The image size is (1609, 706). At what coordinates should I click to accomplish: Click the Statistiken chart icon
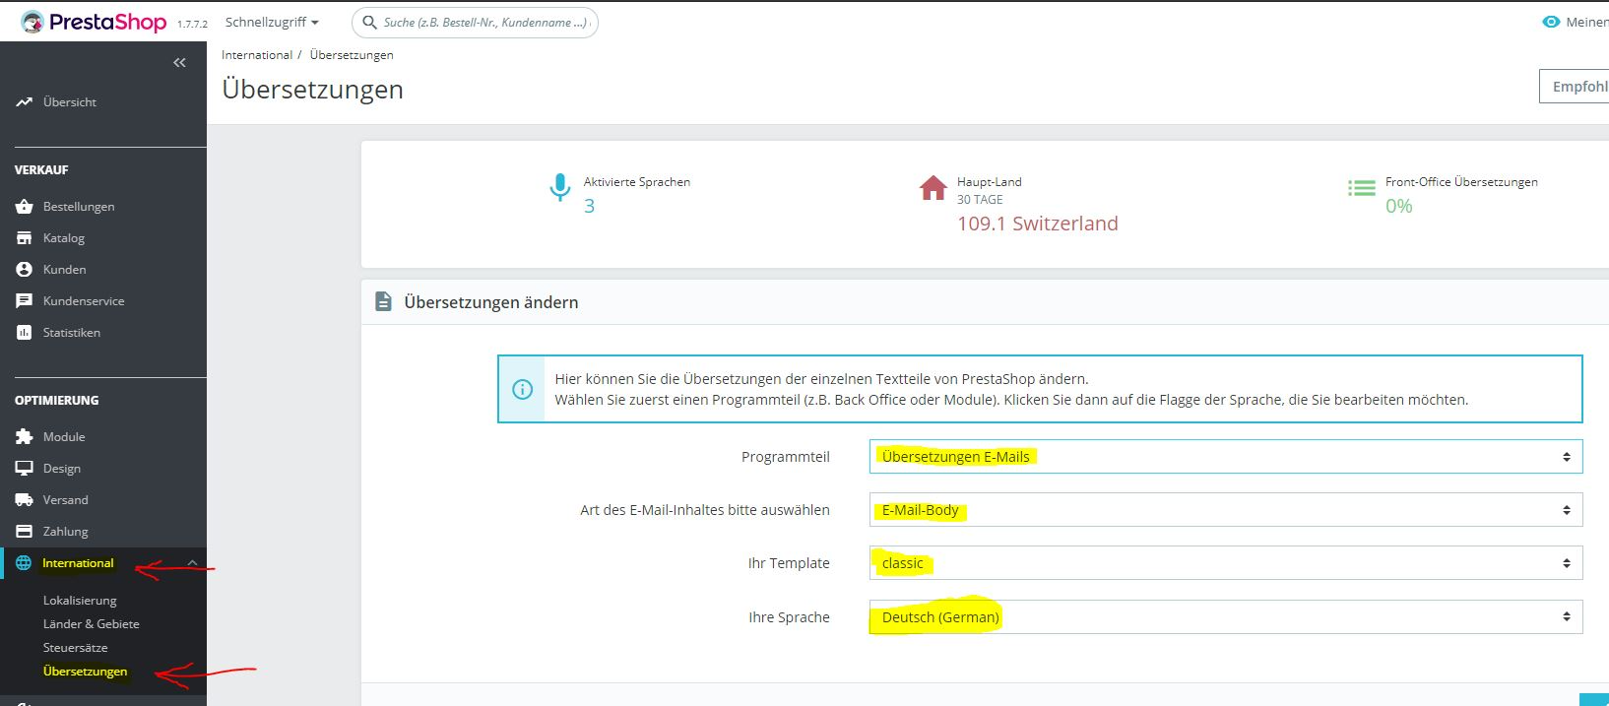(x=24, y=333)
